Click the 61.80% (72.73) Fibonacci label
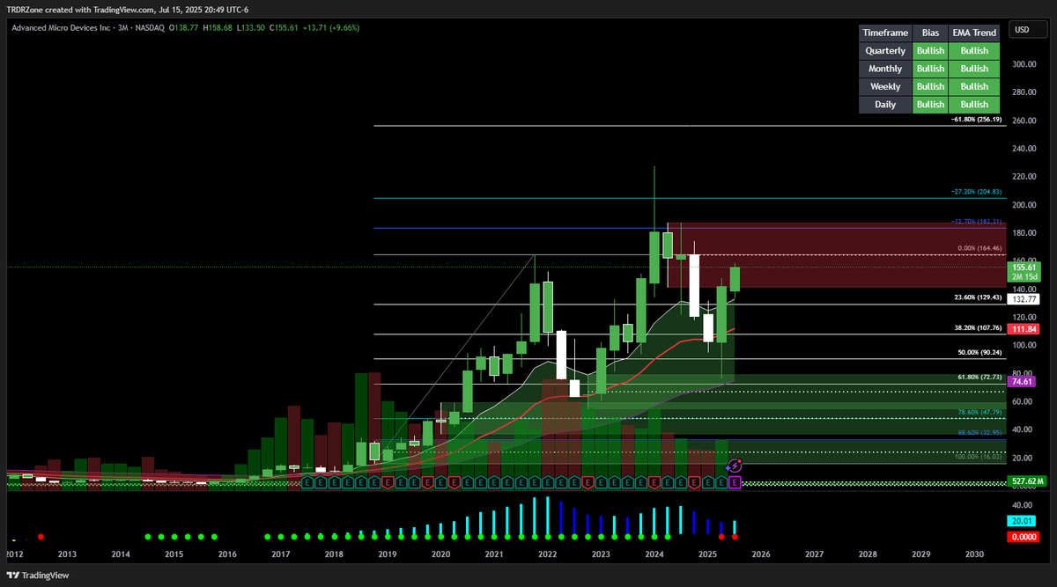Viewport: 1057px width, 587px height. pos(980,377)
